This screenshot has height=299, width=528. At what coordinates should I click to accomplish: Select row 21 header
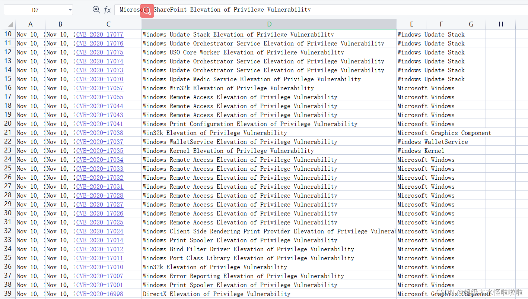pos(8,132)
